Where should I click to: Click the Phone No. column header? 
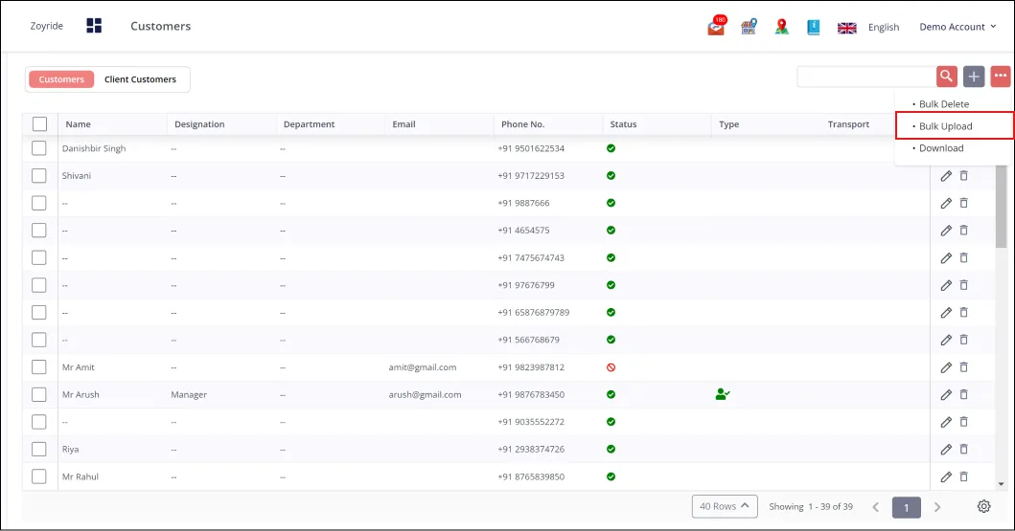coord(523,124)
